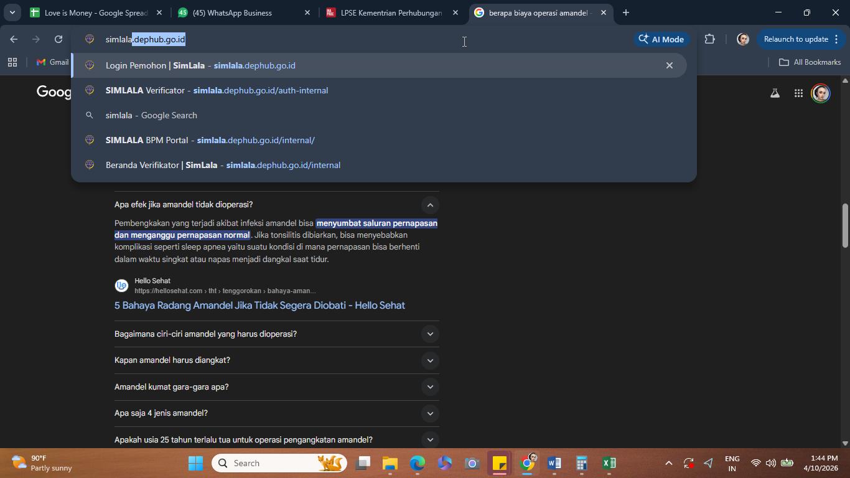Viewport: 850px width, 478px height.
Task: Open the Gmail bookmark
Action: coord(52,62)
